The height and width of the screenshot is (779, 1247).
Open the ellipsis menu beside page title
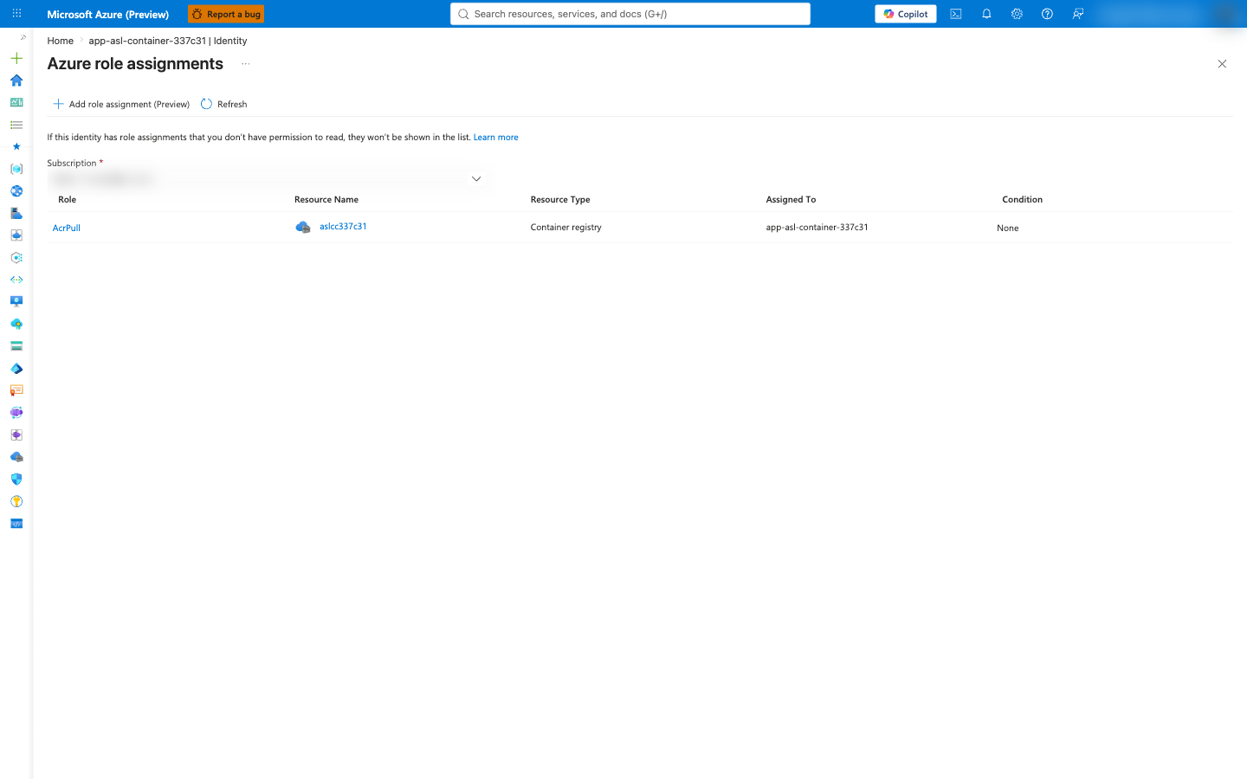pos(246,64)
